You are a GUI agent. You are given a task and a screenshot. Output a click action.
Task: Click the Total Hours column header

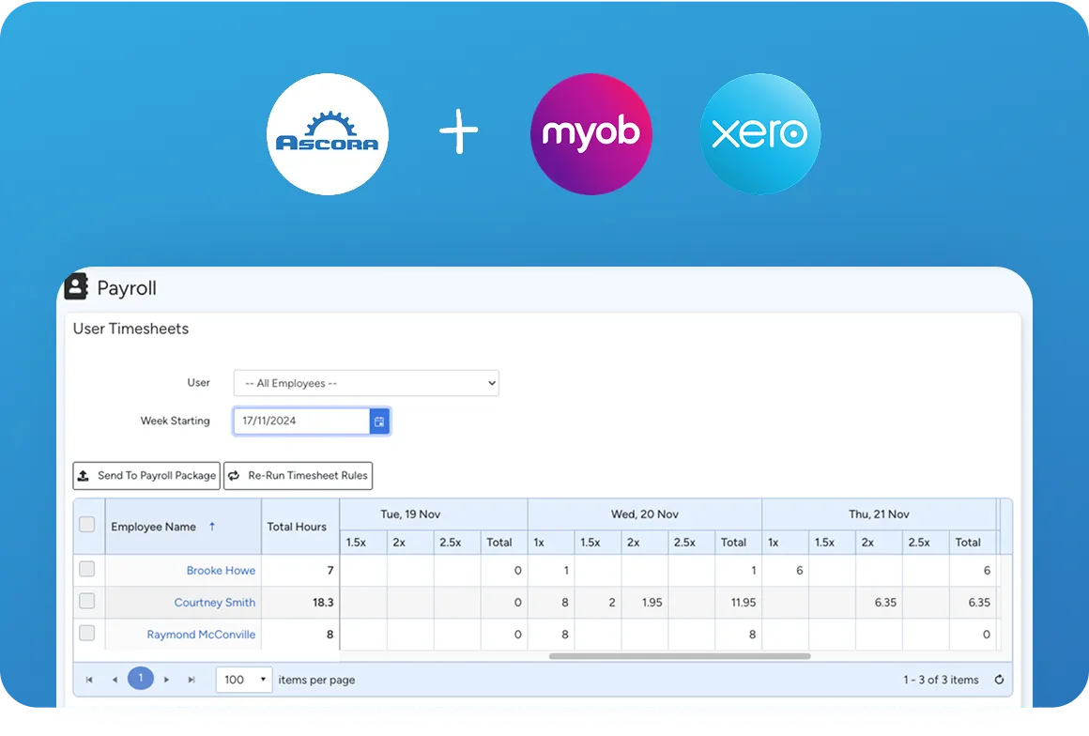(x=300, y=527)
